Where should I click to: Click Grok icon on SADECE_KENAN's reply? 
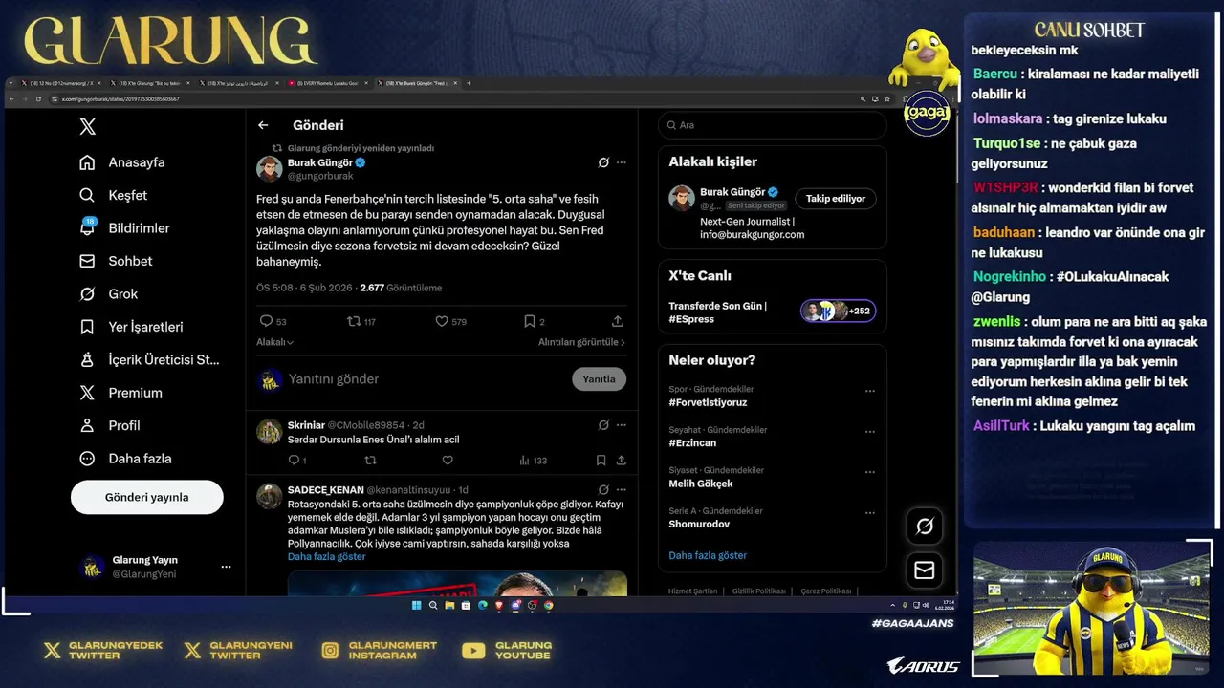pos(603,490)
